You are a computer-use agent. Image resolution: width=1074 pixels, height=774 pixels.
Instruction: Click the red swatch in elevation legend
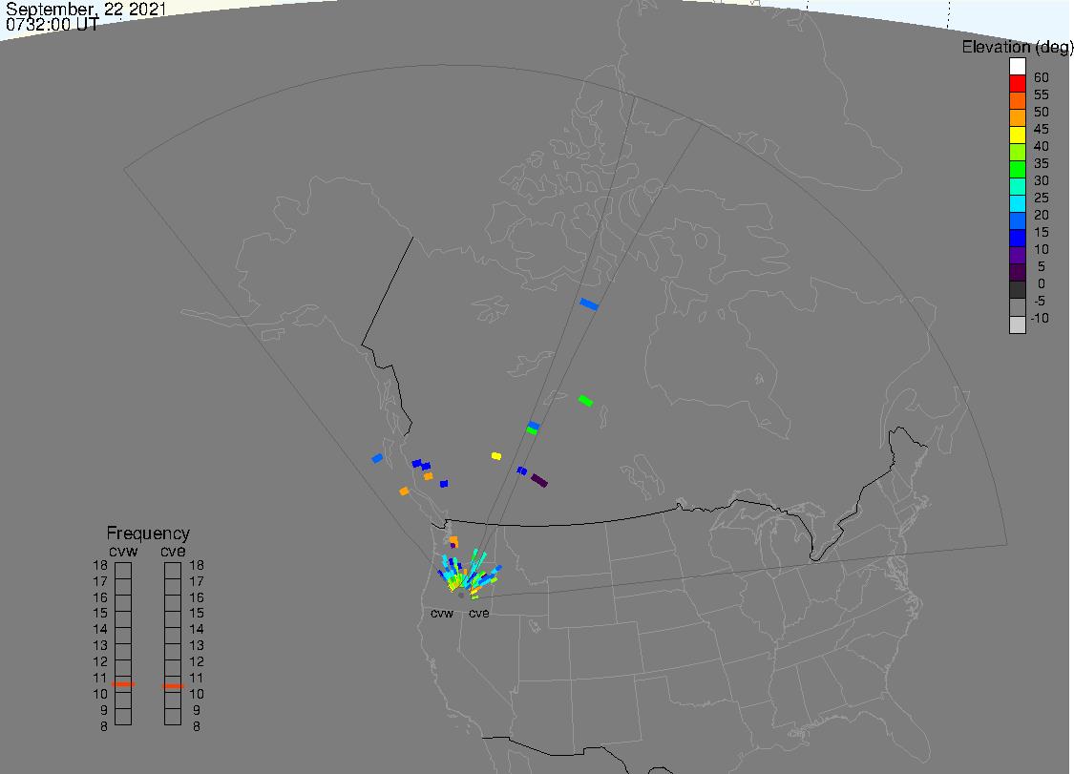click(x=1017, y=84)
